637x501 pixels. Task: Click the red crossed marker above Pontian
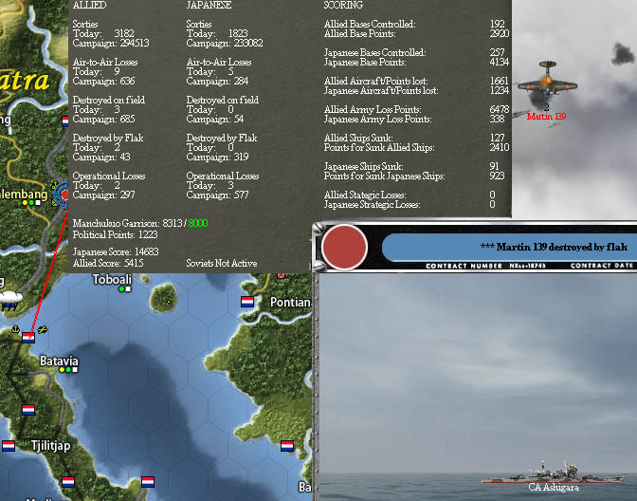click(281, 275)
